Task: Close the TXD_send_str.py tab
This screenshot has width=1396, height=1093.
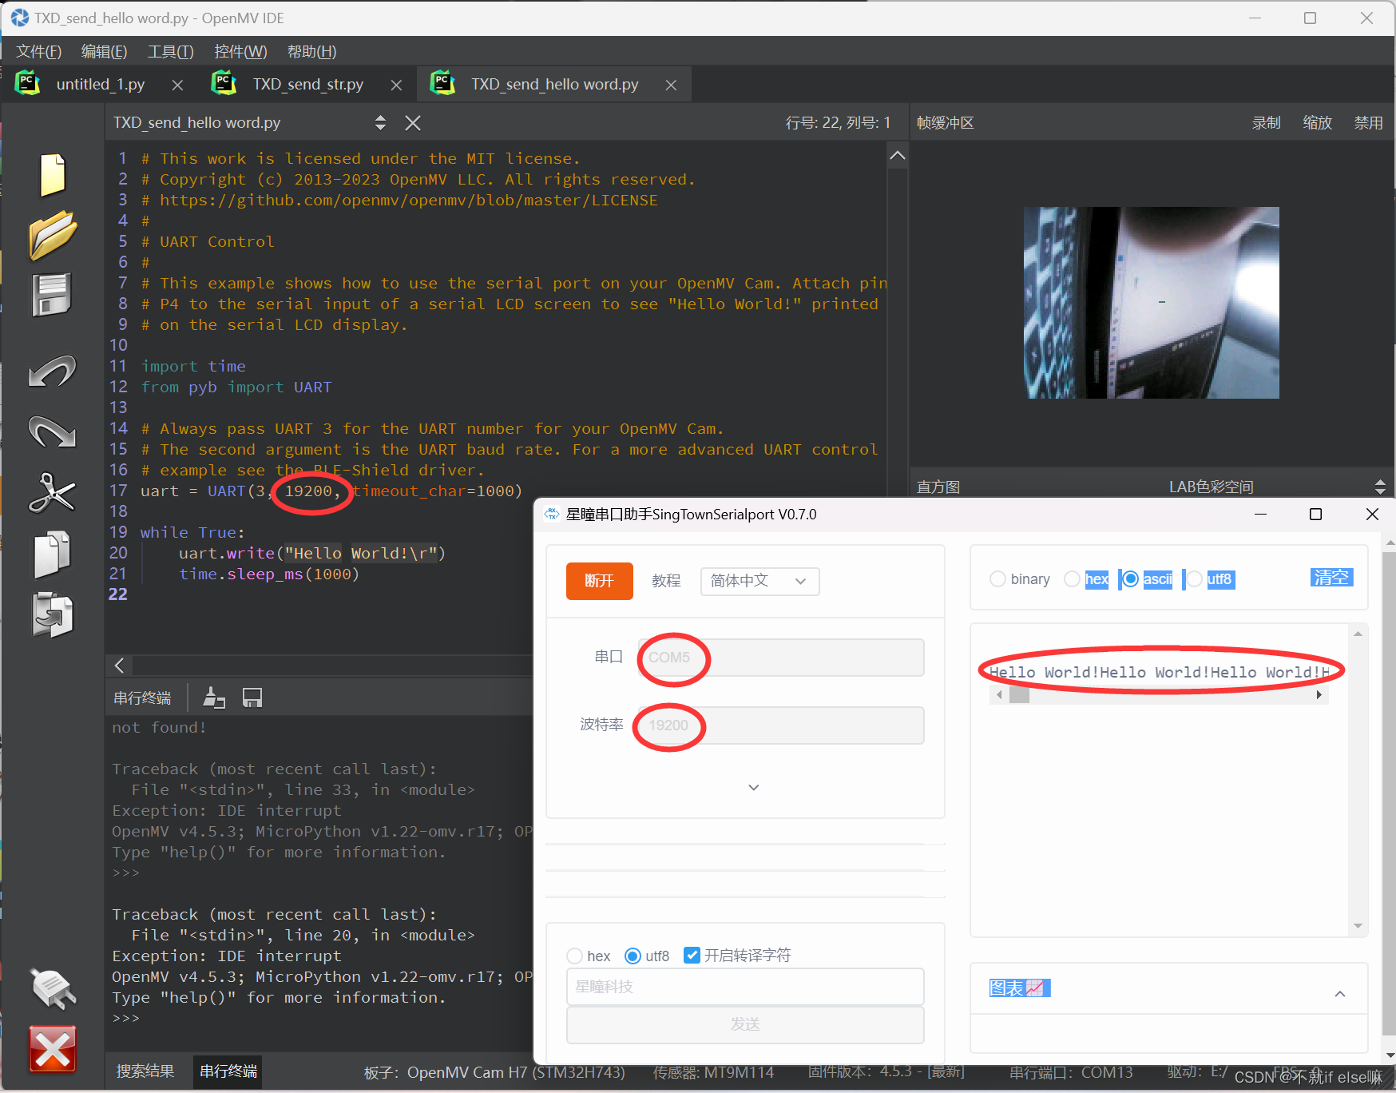Action: (396, 85)
